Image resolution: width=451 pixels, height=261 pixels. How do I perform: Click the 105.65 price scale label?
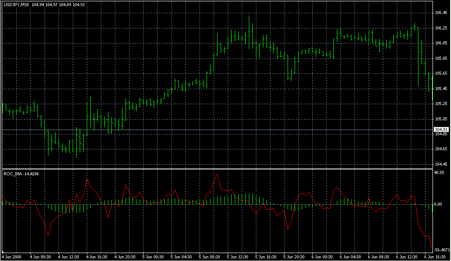click(x=441, y=73)
